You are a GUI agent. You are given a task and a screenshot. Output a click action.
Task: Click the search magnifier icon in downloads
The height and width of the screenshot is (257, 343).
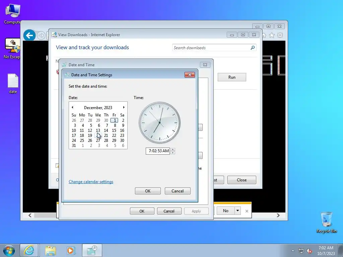coord(253,48)
